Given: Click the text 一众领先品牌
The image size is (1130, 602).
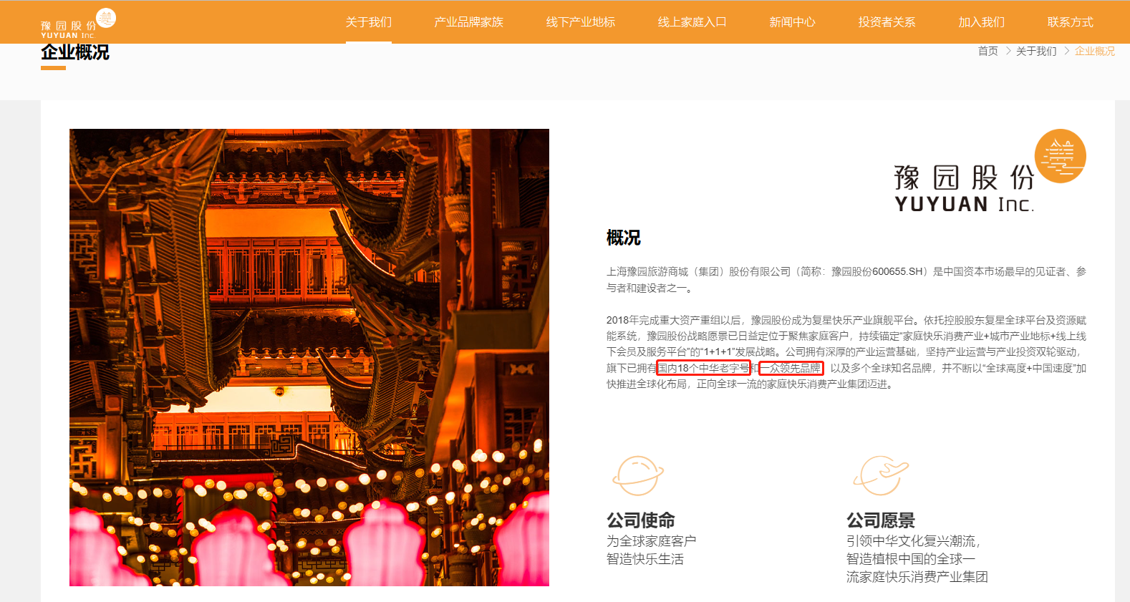Looking at the screenshot, I should (x=791, y=368).
